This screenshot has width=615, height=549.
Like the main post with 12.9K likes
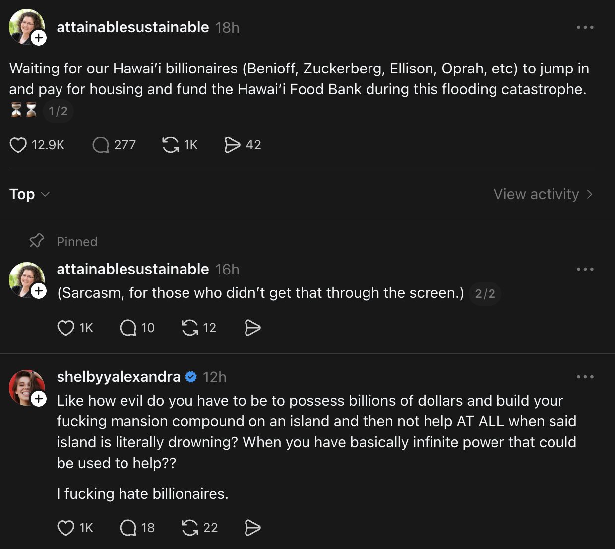click(x=18, y=145)
